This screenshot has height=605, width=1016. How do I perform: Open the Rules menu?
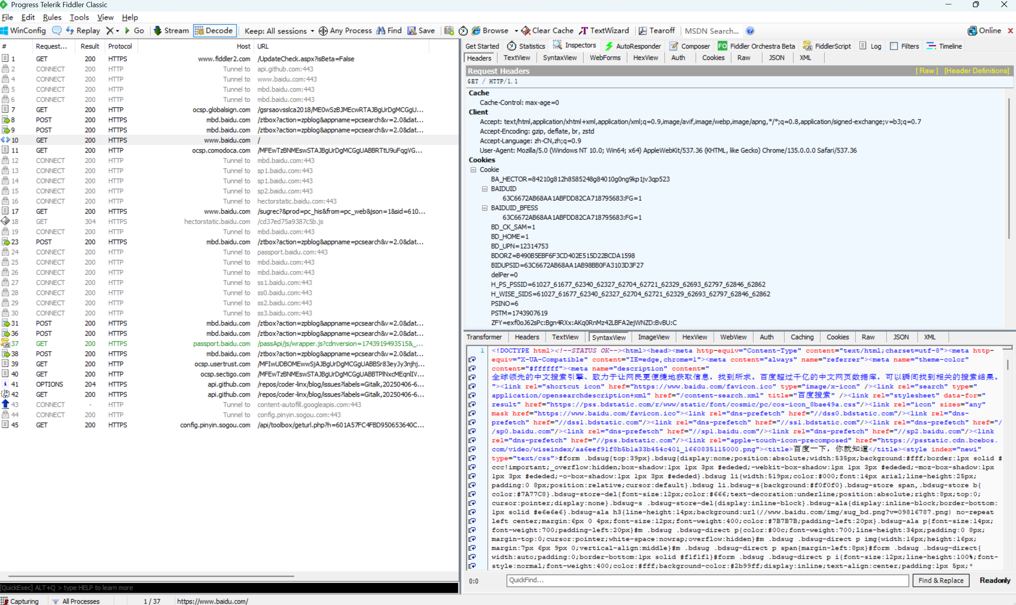tap(52, 17)
